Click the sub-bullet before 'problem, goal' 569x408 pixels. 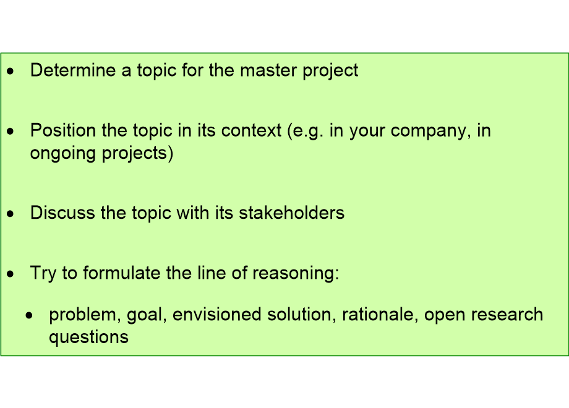click(29, 317)
